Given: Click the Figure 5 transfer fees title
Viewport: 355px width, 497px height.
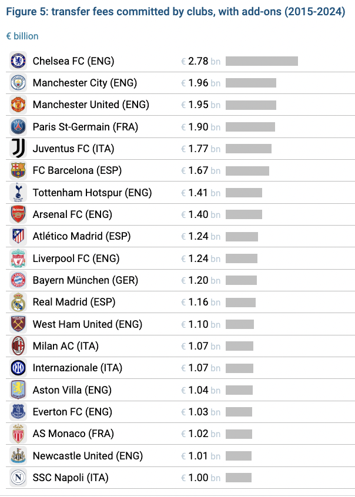Looking at the screenshot, I should 176,12.
